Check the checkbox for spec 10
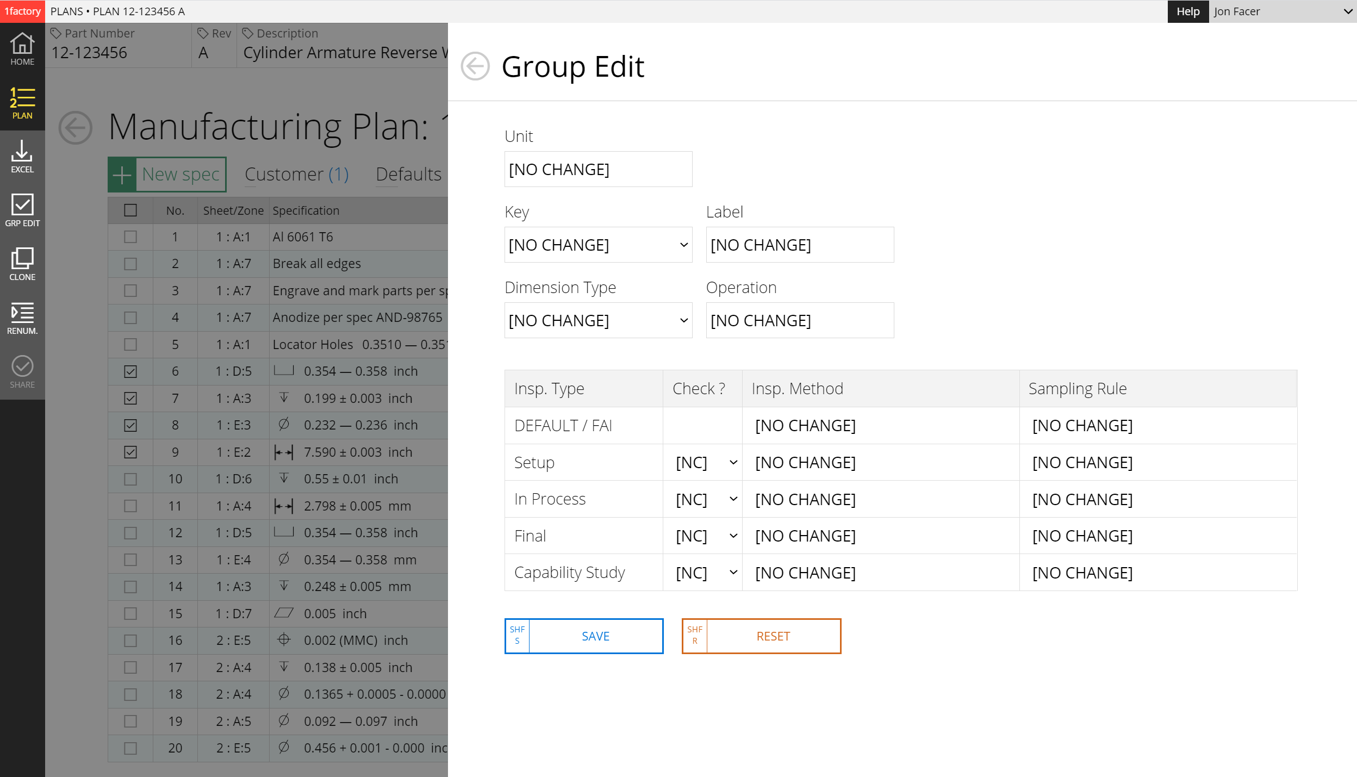Image resolution: width=1357 pixels, height=777 pixels. pos(130,479)
